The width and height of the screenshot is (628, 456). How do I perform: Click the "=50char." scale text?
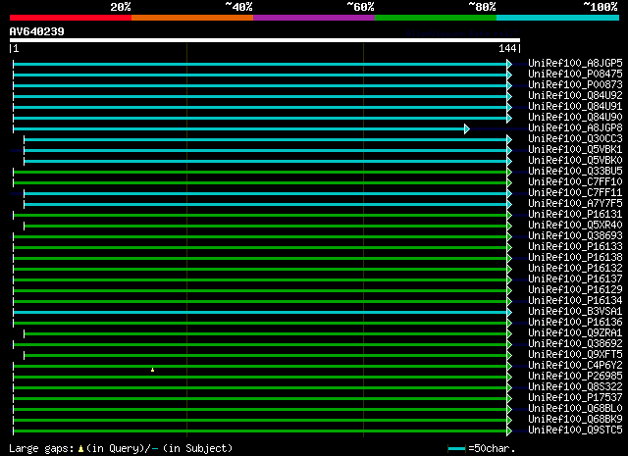[492, 448]
